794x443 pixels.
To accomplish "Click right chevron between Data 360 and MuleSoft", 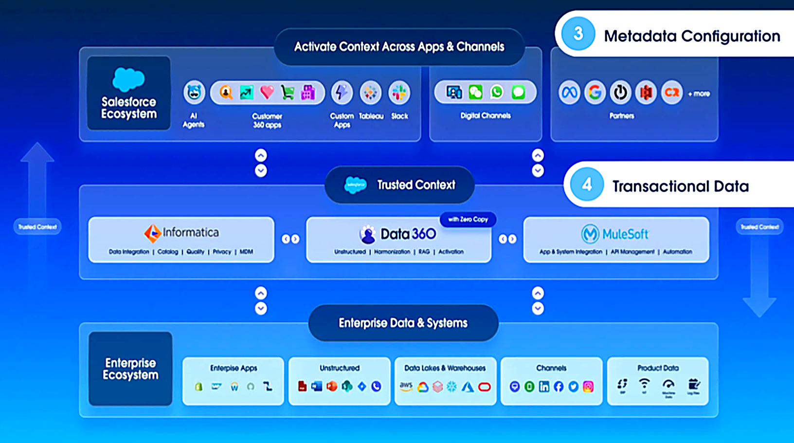I will tap(512, 239).
